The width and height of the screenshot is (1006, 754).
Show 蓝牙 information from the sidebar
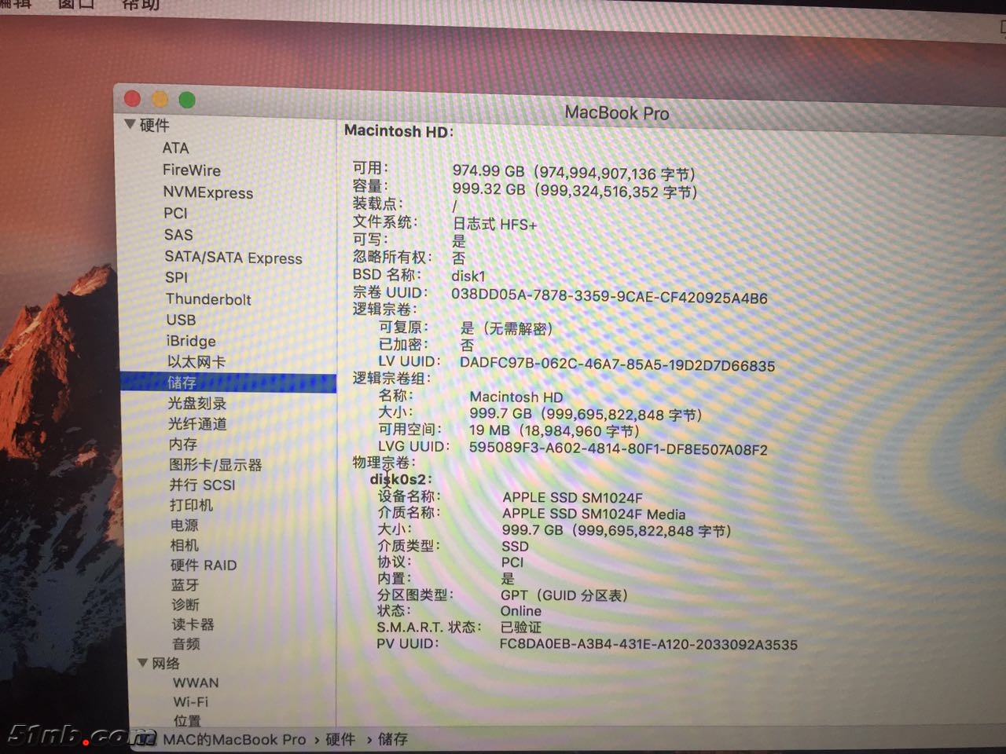point(185,584)
